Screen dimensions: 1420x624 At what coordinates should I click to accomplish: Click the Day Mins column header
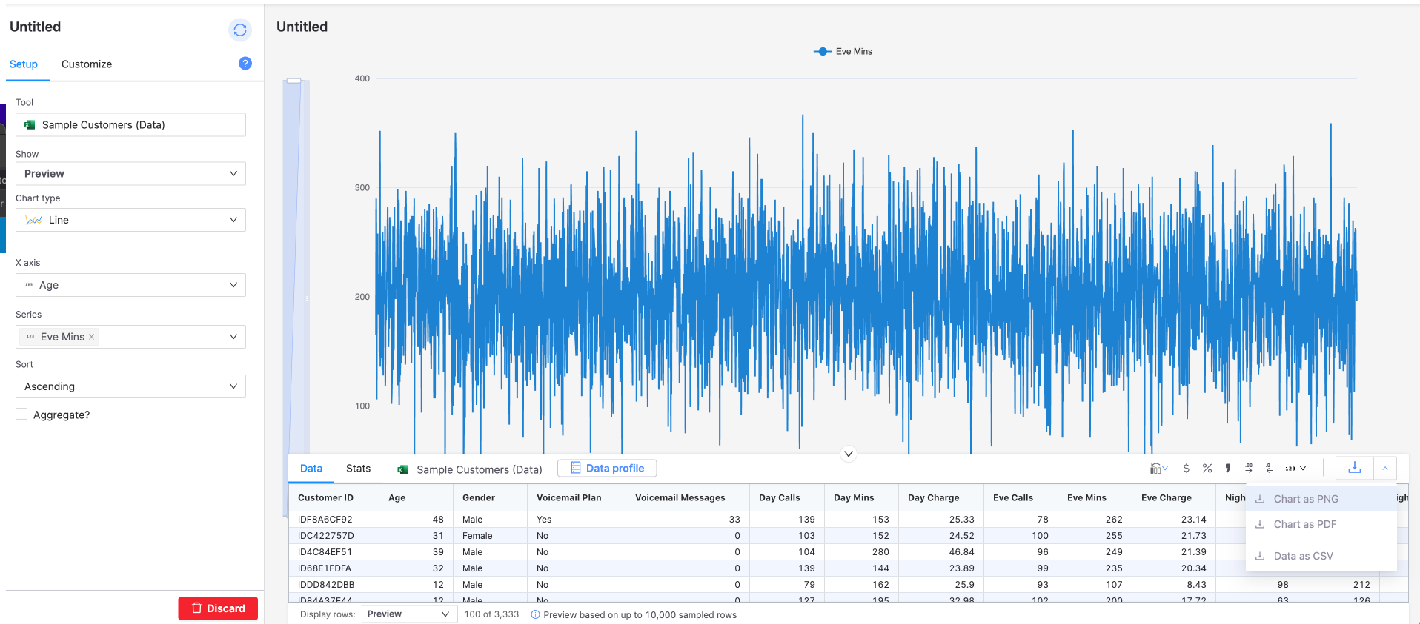pyautogui.click(x=861, y=497)
